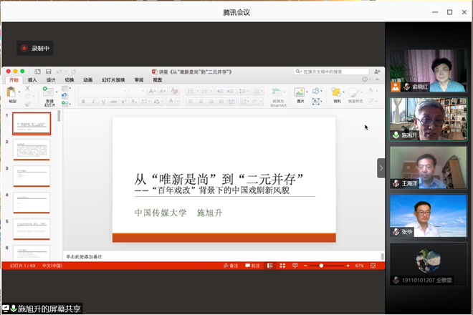
Task: Click the zoom-in plus button
Action: coord(349,266)
